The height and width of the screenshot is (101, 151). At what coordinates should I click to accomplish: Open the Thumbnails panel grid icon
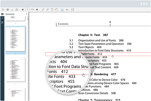pyautogui.click(x=2, y=14)
